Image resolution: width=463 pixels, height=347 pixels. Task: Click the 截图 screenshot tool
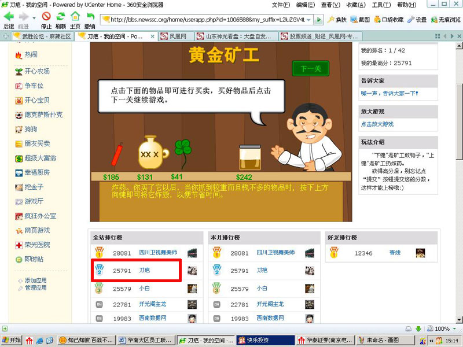pyautogui.click(x=360, y=20)
